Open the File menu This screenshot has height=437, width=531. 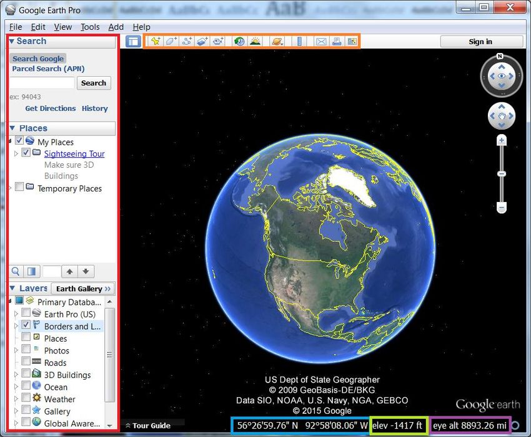[x=16, y=27]
